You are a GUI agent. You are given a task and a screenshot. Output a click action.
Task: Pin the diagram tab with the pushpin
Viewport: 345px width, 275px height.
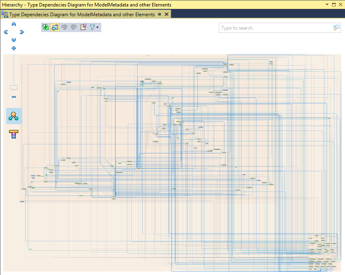click(x=159, y=14)
